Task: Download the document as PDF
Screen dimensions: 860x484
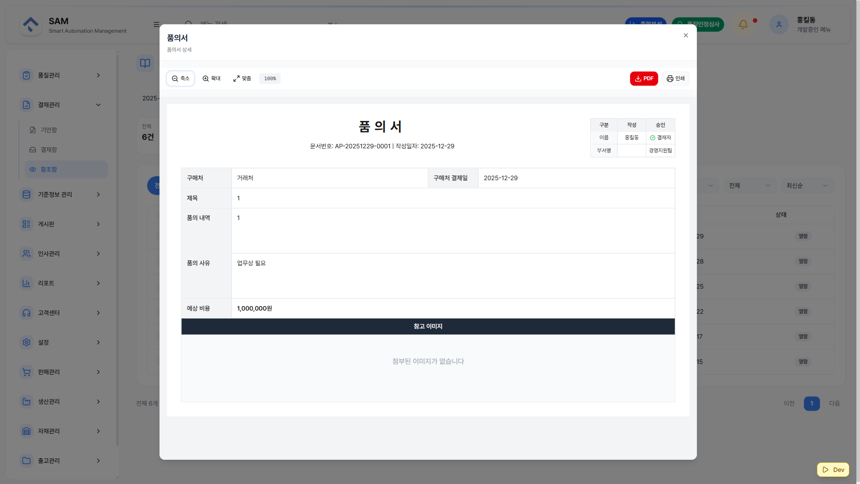Action: point(644,78)
